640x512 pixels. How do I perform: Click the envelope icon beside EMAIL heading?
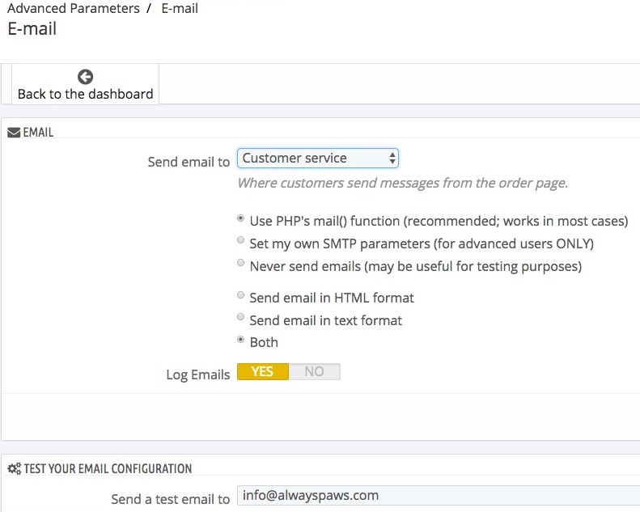point(14,133)
